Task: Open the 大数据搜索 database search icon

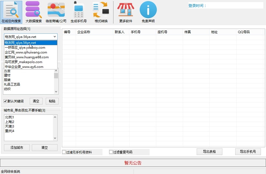Action: click(x=34, y=12)
